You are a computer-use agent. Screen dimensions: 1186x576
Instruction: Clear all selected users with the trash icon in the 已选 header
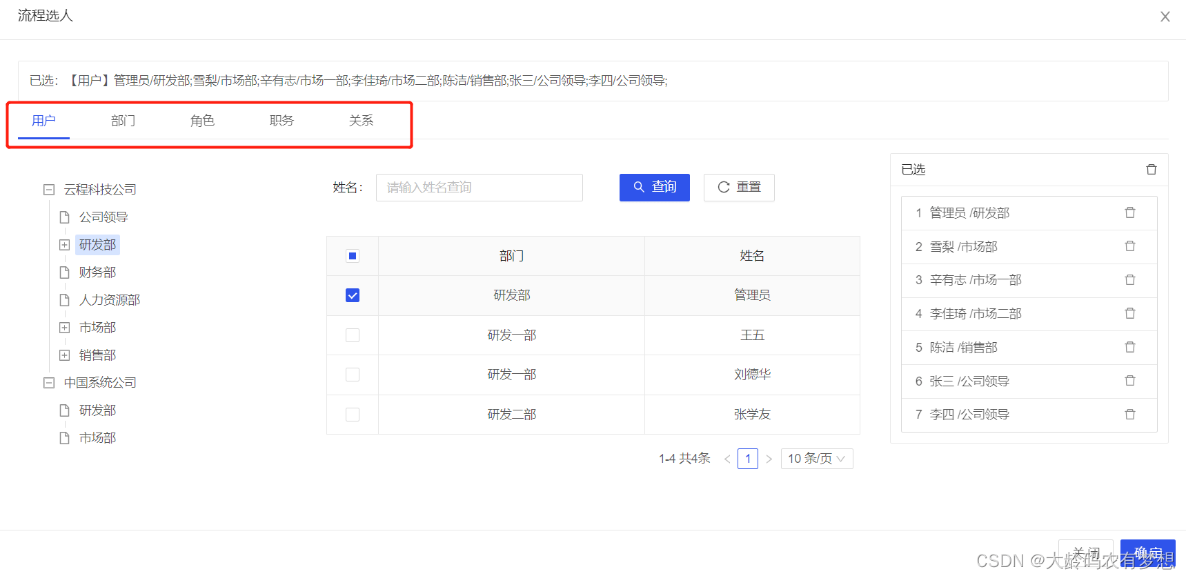pyautogui.click(x=1151, y=170)
